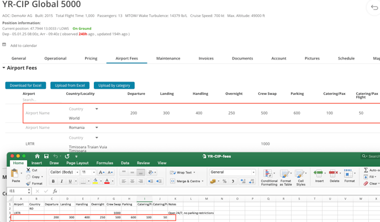This screenshot has height=222, width=380.
Task: Open the Invoices tab
Action: 206,58
